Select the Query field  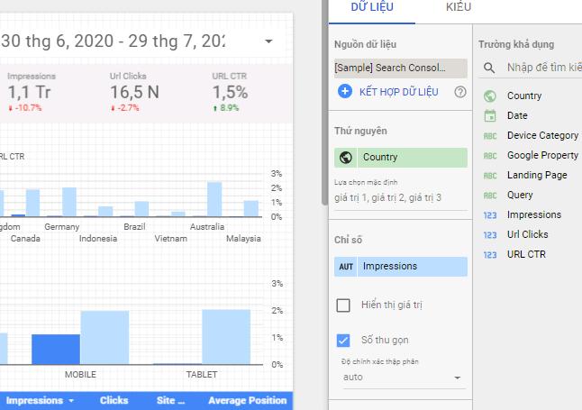[x=520, y=195]
